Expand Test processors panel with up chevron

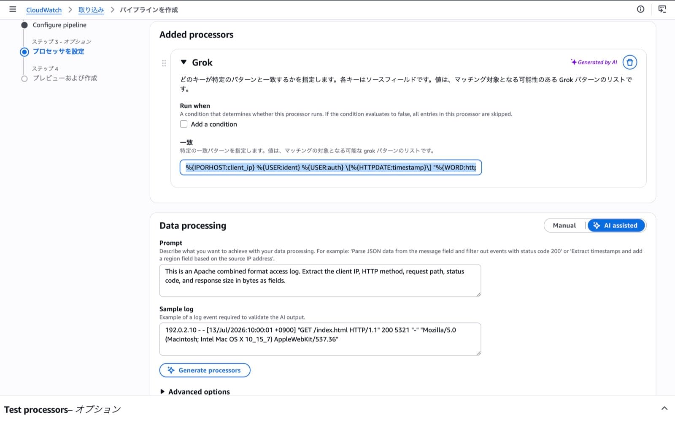664,408
